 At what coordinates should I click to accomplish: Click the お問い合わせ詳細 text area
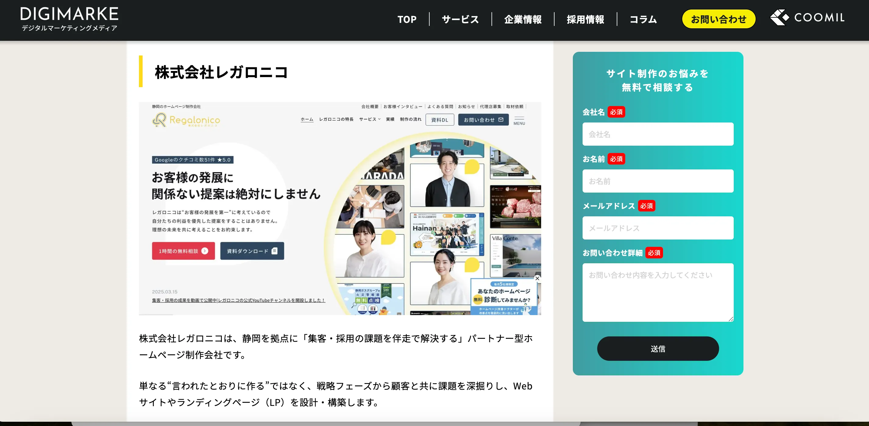pos(658,292)
